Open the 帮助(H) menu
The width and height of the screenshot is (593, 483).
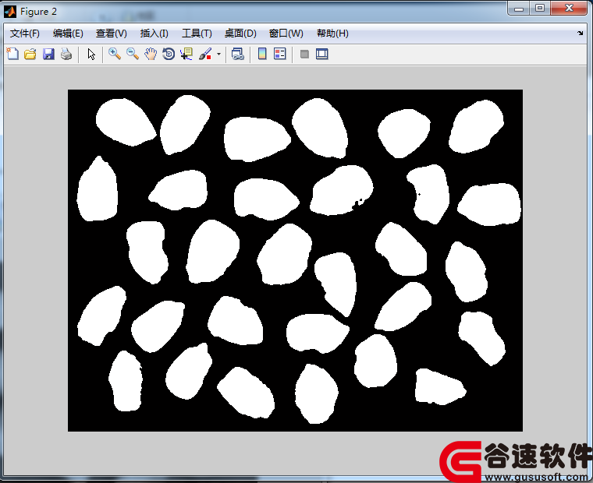[332, 33]
